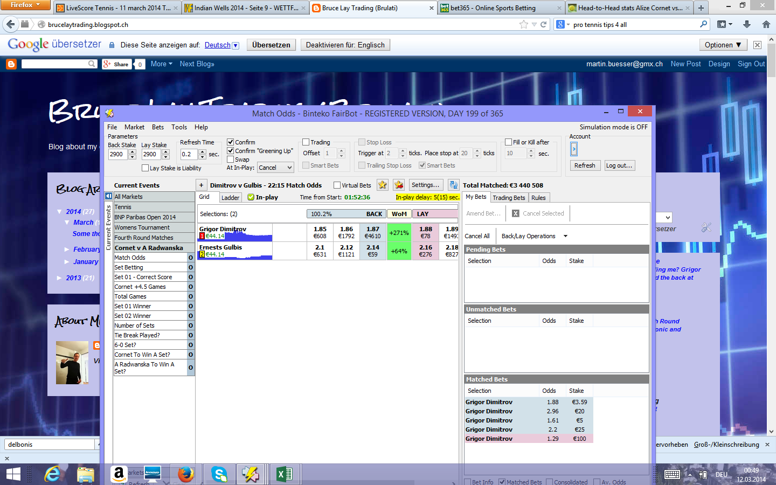The image size is (776, 485).
Task: Click the Übersetzen button
Action: pos(271,45)
